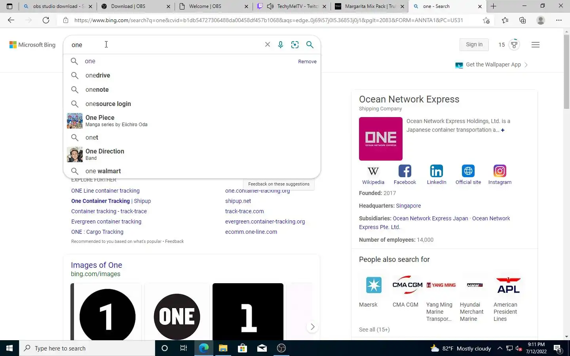Open tab actions menu icon

(x=9, y=6)
